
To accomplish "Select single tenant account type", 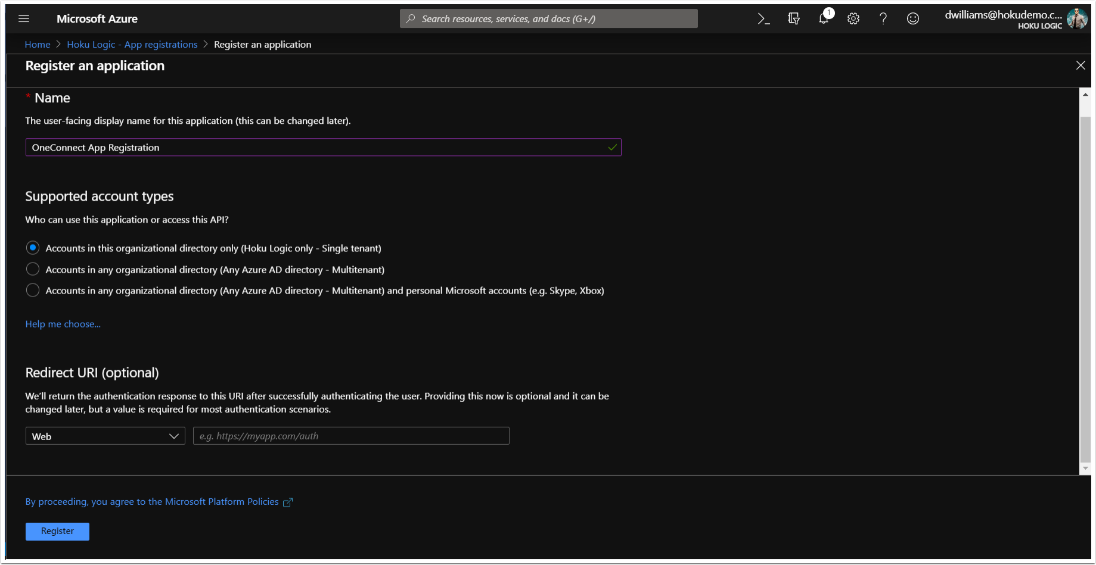I will click(x=33, y=248).
